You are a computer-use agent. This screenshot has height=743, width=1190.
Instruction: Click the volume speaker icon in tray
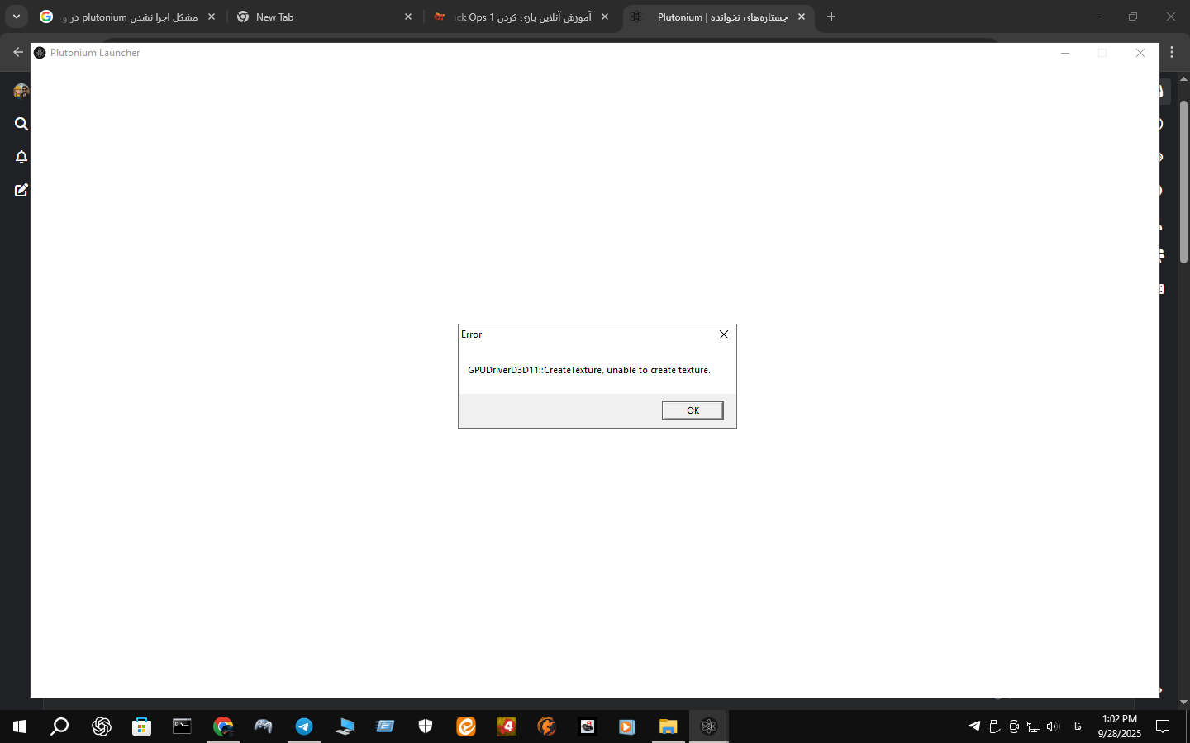[1053, 726]
